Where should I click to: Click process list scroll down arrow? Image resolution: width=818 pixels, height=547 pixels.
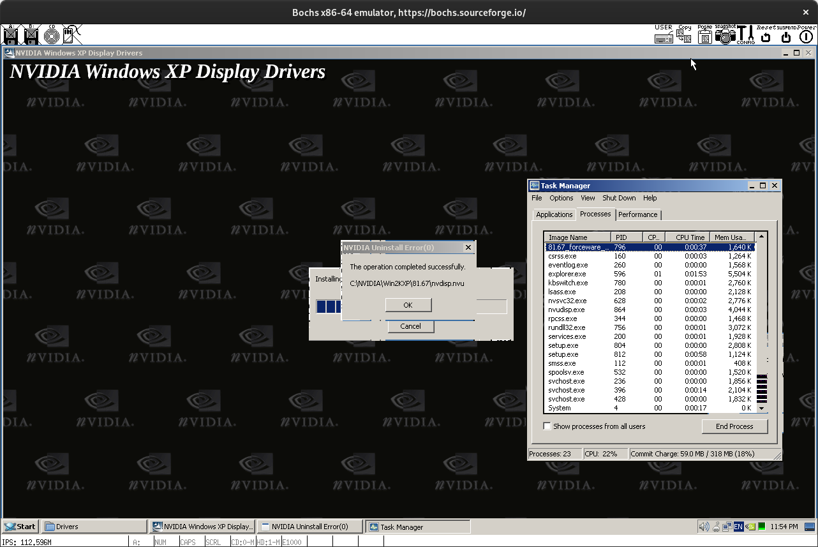point(761,408)
